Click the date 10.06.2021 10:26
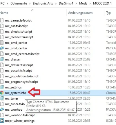Screen dimensions: 116x125 (79, 87)
